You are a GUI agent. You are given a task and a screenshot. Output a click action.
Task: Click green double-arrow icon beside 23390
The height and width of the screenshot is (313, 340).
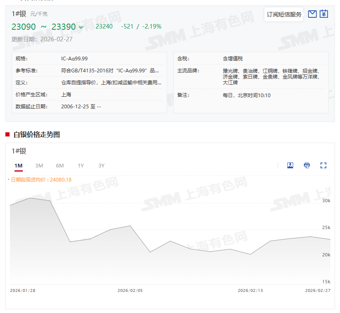point(81,27)
